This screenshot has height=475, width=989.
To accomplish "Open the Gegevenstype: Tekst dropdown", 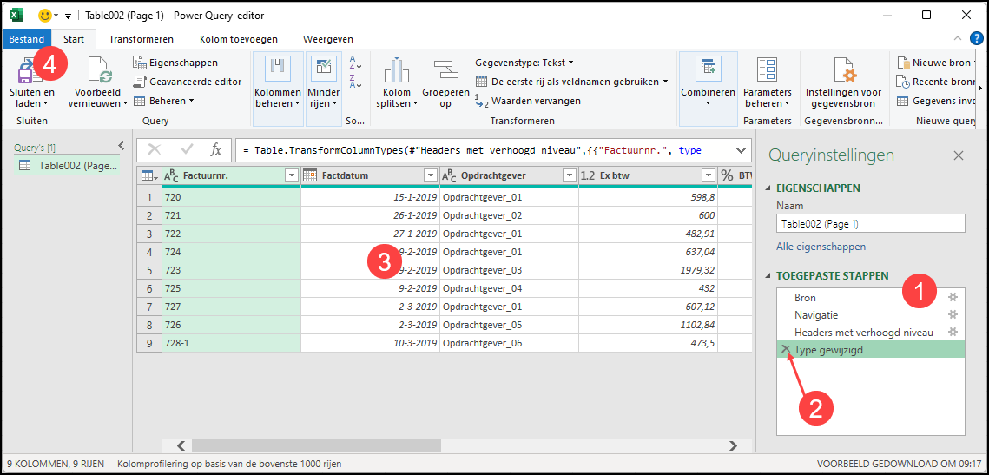I will click(524, 63).
